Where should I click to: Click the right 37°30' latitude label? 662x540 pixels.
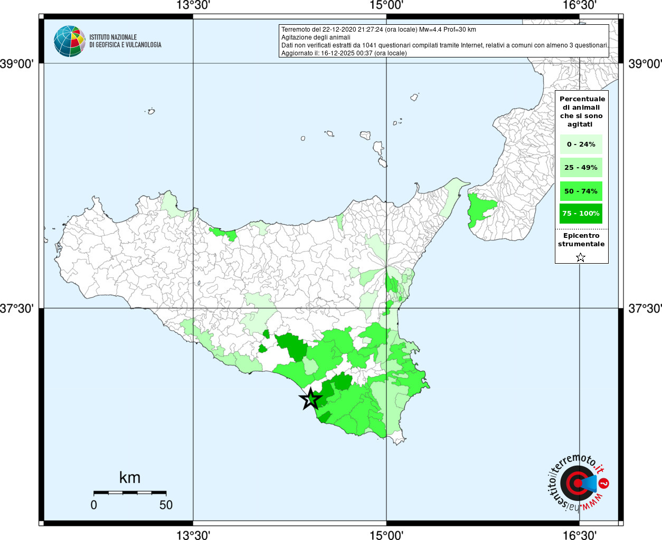pos(645,308)
